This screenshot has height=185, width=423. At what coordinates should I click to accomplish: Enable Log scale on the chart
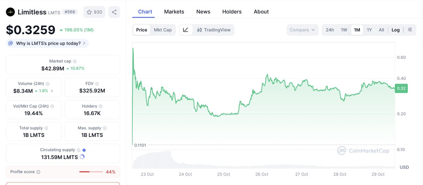click(x=395, y=30)
